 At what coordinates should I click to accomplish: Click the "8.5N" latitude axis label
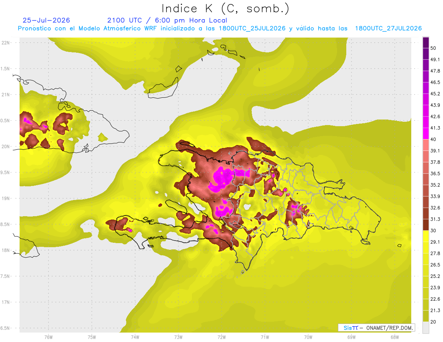[x=5, y=224]
